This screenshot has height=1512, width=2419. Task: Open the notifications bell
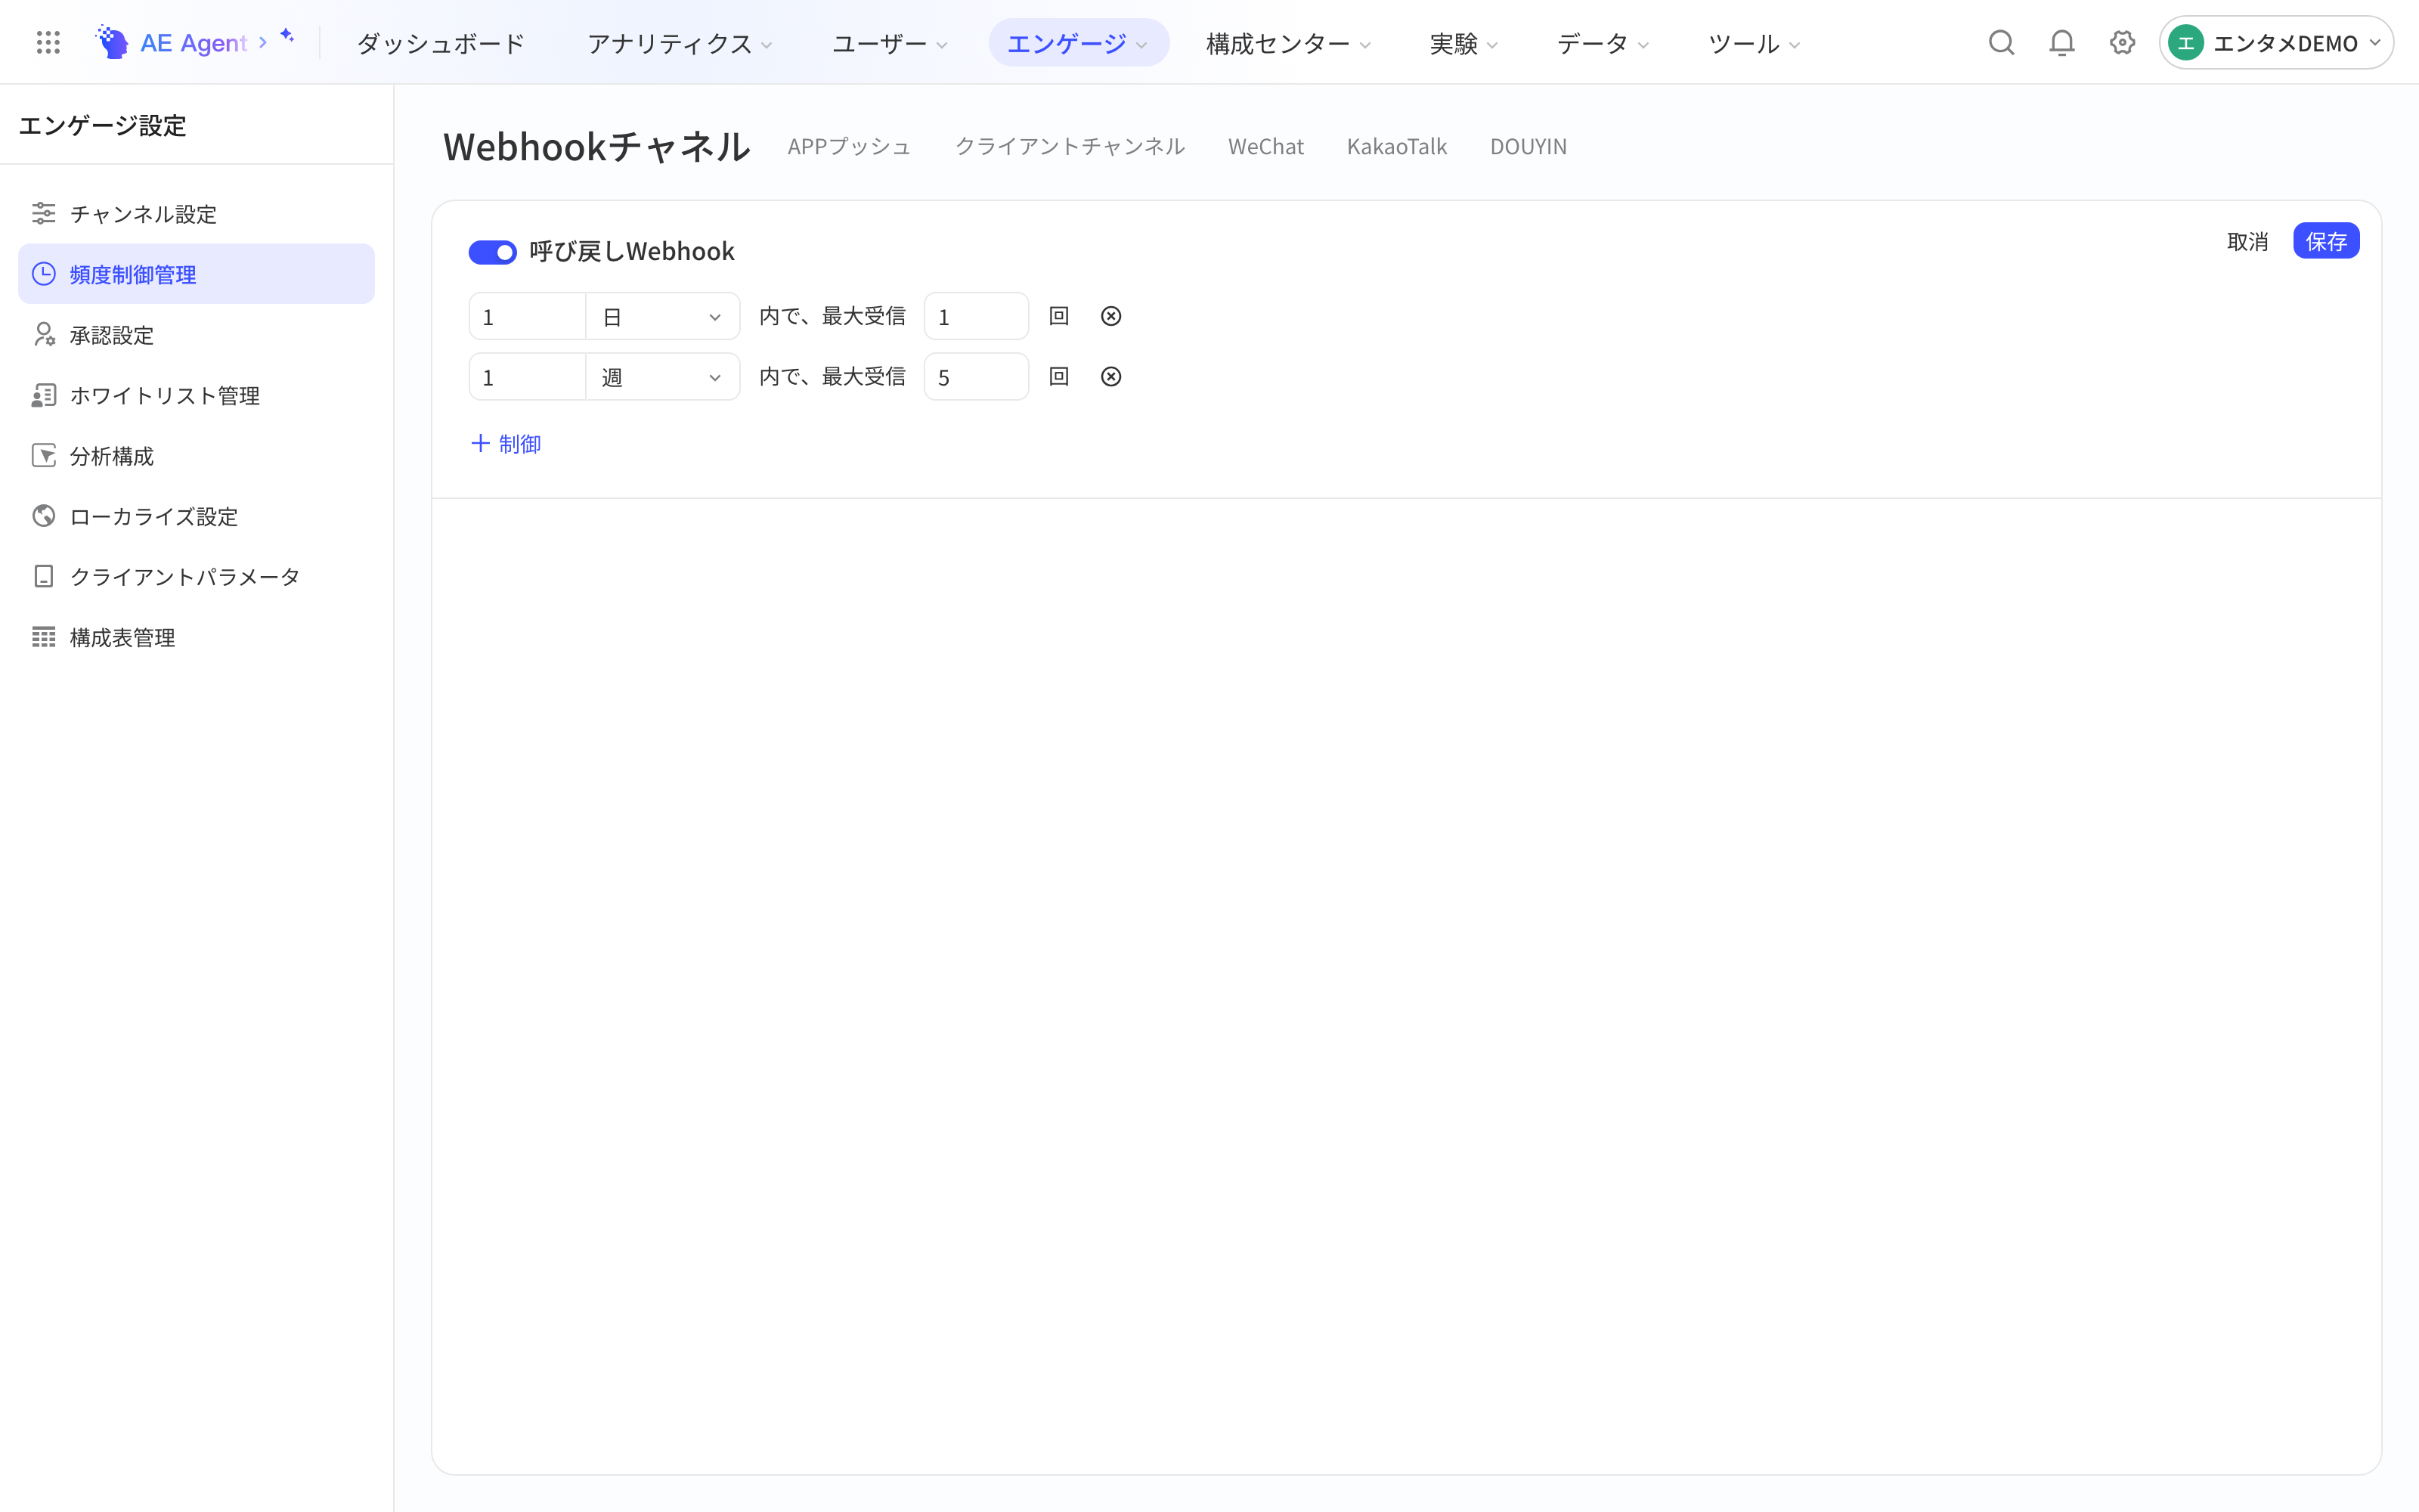coord(2061,42)
